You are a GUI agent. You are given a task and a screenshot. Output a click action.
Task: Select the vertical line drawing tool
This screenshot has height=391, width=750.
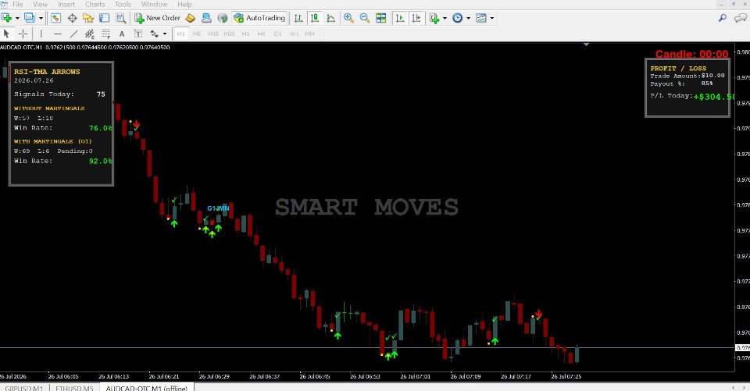click(41, 34)
